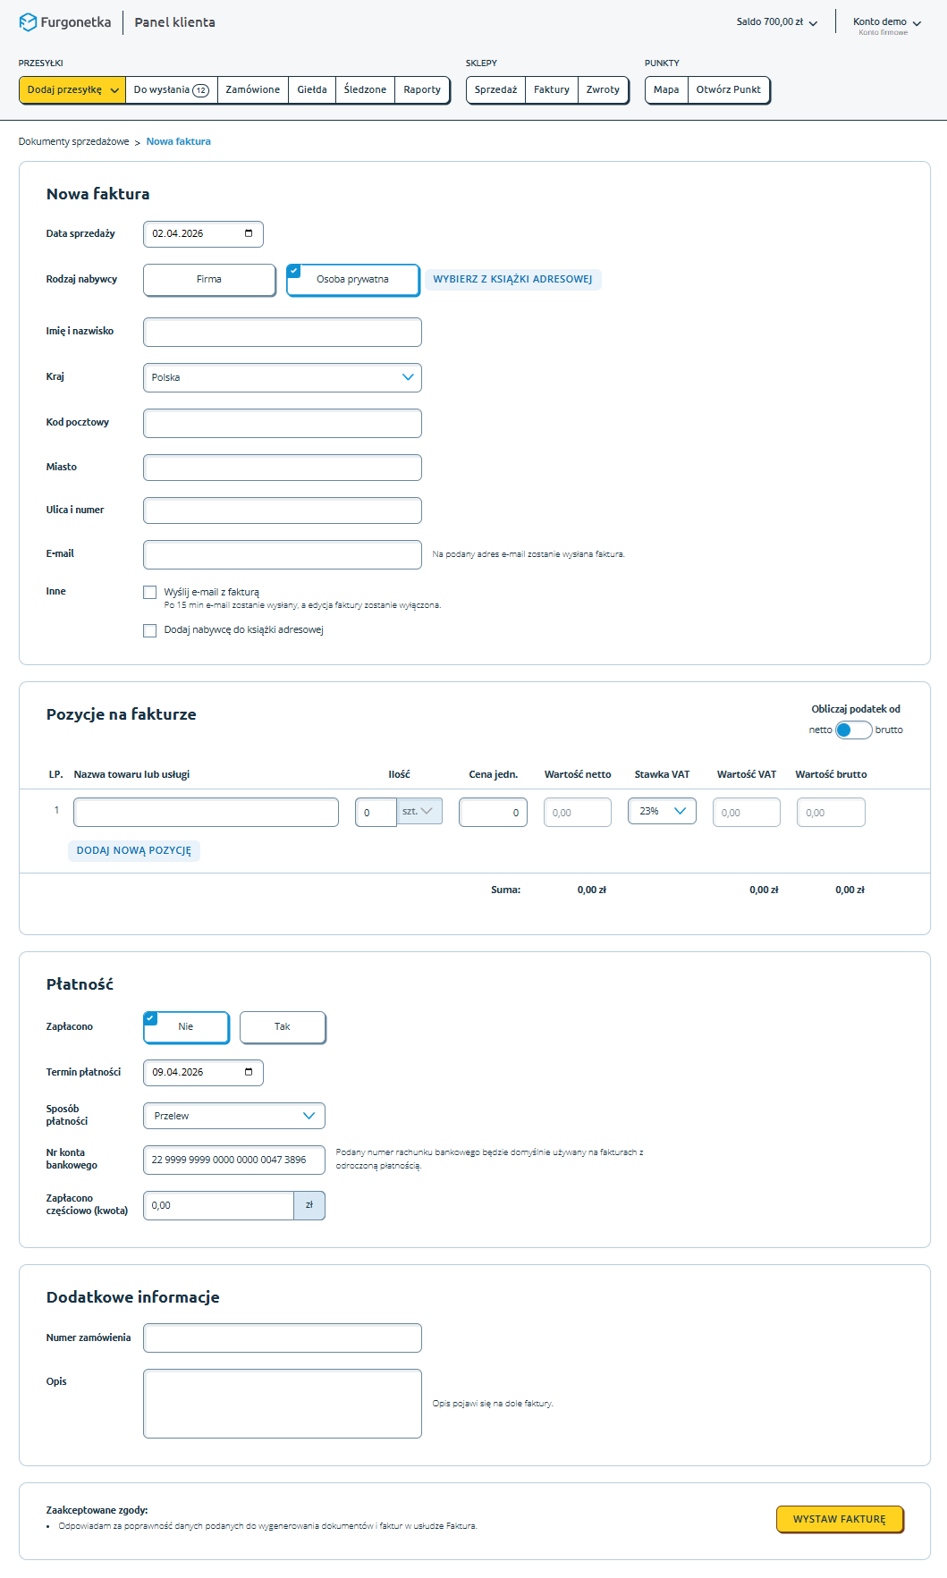Click the Furgonetka logo icon

click(x=28, y=22)
